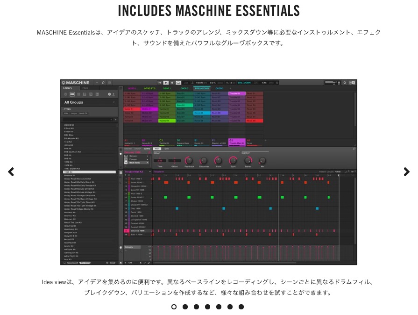
Task: Select the Loops type tag
Action: click(74, 114)
